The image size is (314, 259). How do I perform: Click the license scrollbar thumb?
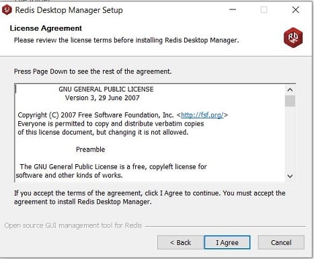pos(290,101)
